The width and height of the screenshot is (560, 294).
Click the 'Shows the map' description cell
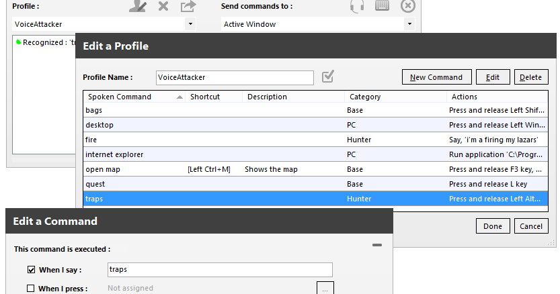click(271, 169)
